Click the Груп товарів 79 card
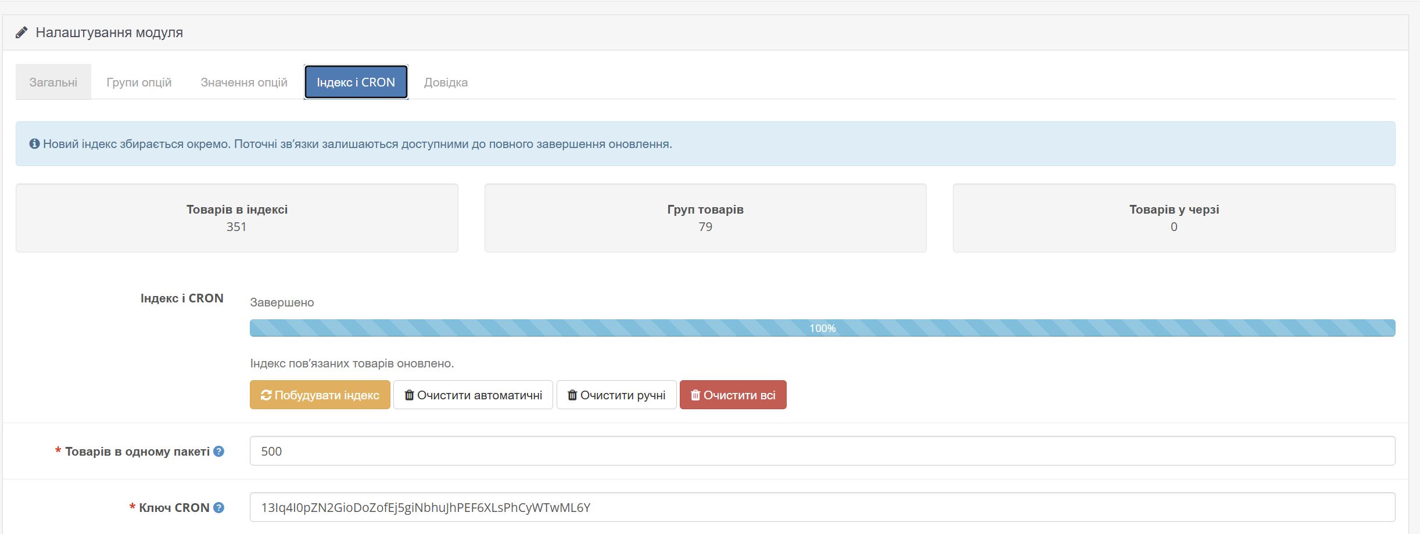This screenshot has width=1420, height=534. pos(705,218)
